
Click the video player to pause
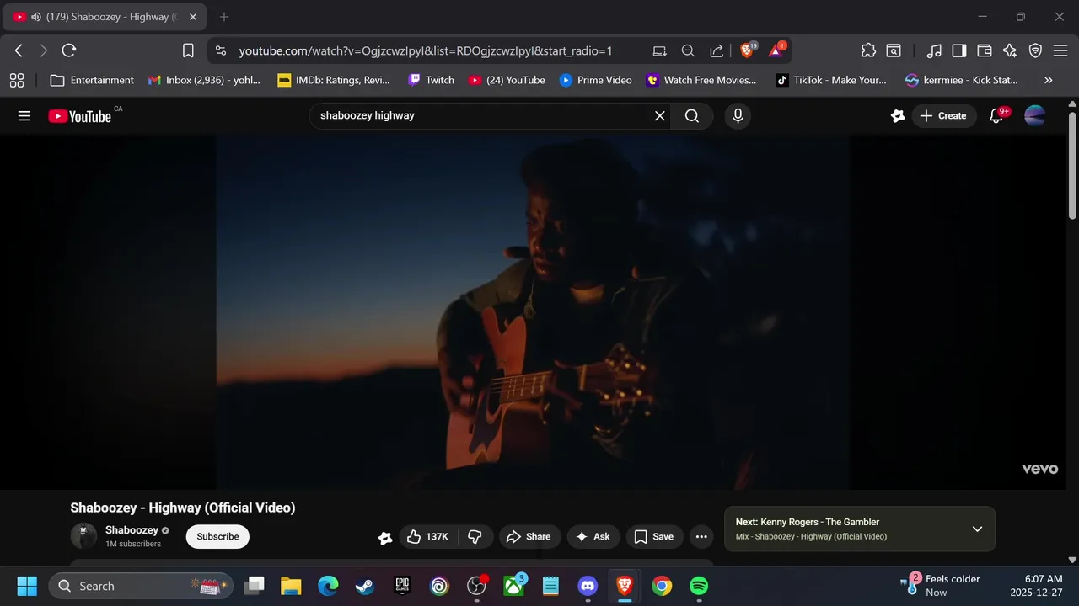coord(533,311)
